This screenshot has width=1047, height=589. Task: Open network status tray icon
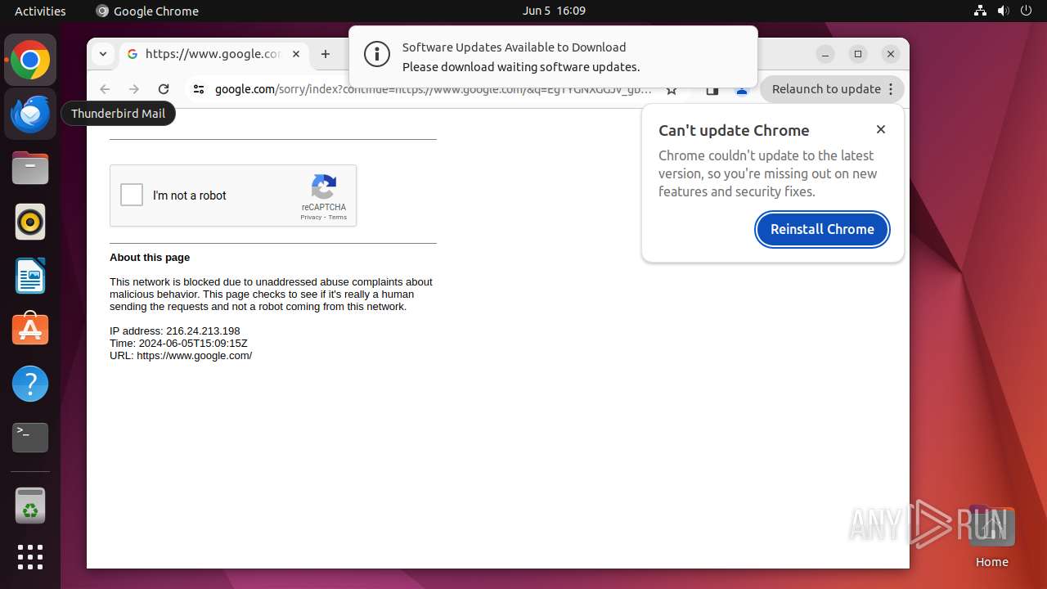point(980,11)
